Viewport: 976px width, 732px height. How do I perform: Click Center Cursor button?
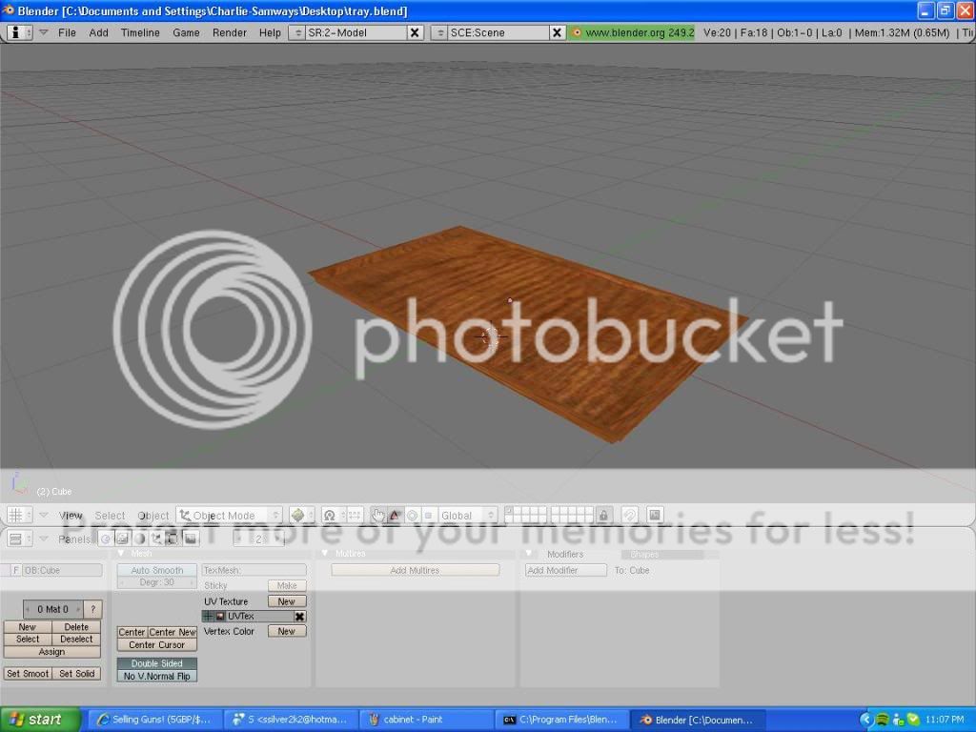tap(157, 645)
